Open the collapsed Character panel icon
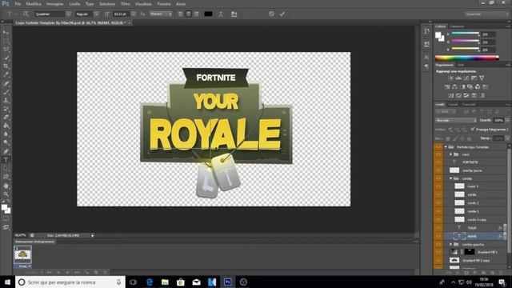 (x=426, y=57)
